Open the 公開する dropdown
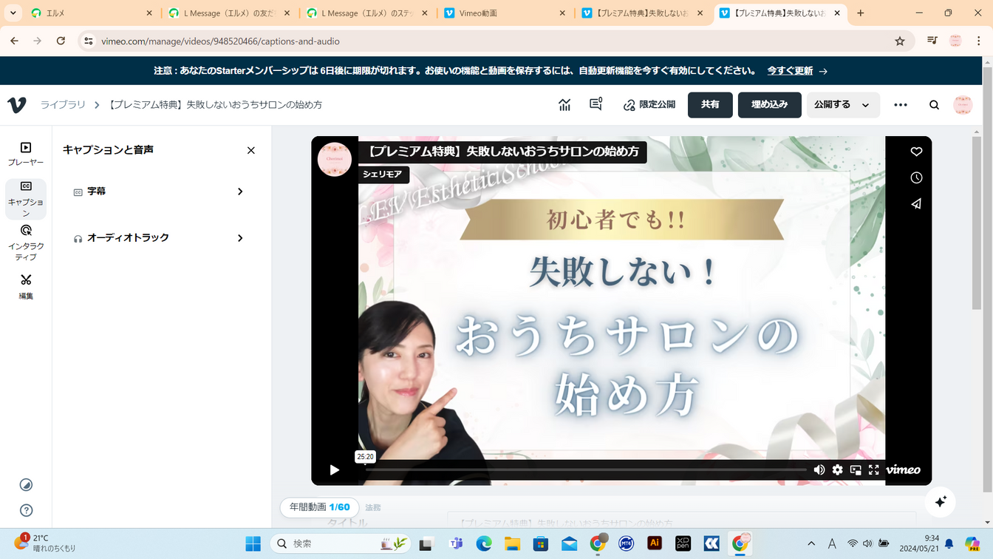 coord(842,105)
